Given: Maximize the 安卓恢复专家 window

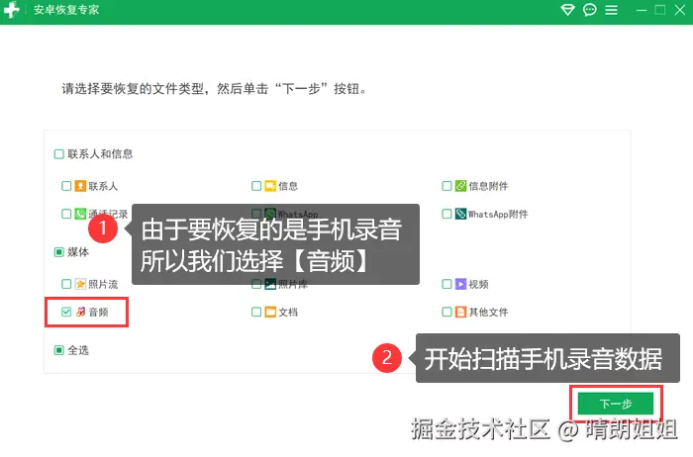Looking at the screenshot, I should (660, 10).
